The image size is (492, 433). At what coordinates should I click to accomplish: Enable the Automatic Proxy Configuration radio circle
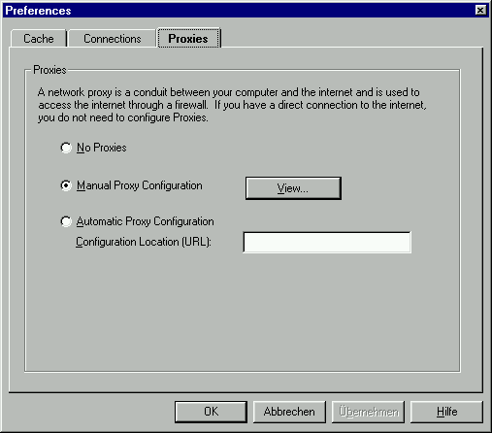[x=66, y=221]
